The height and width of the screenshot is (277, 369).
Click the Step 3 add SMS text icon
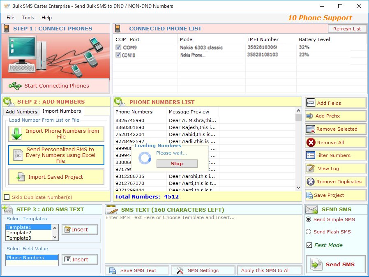[x=7, y=209]
